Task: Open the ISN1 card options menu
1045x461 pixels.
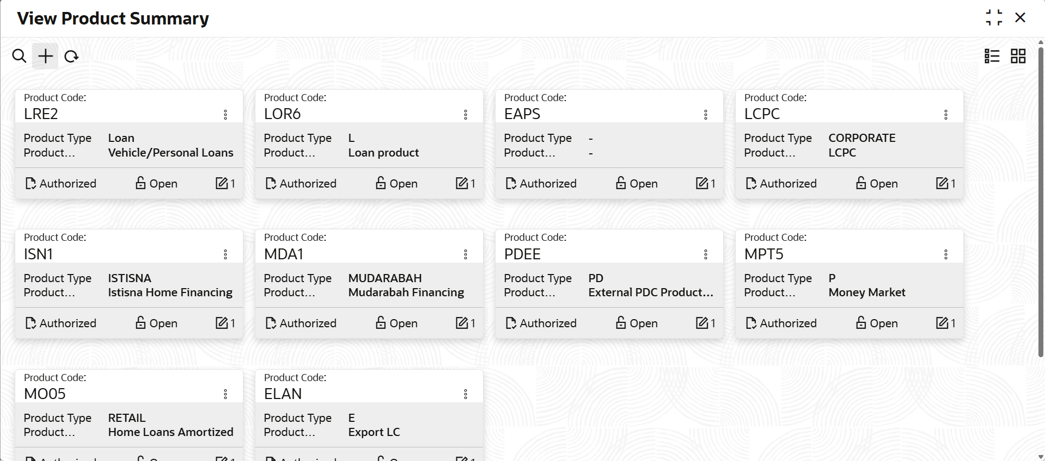Action: (x=225, y=254)
